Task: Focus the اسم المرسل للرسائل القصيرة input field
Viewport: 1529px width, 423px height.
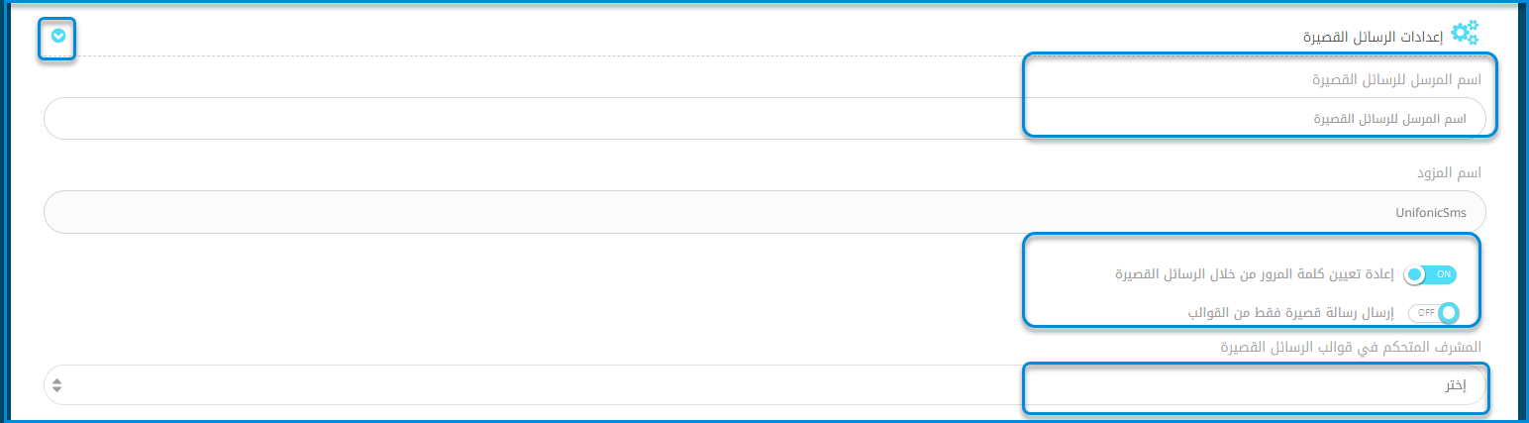Action: click(764, 118)
